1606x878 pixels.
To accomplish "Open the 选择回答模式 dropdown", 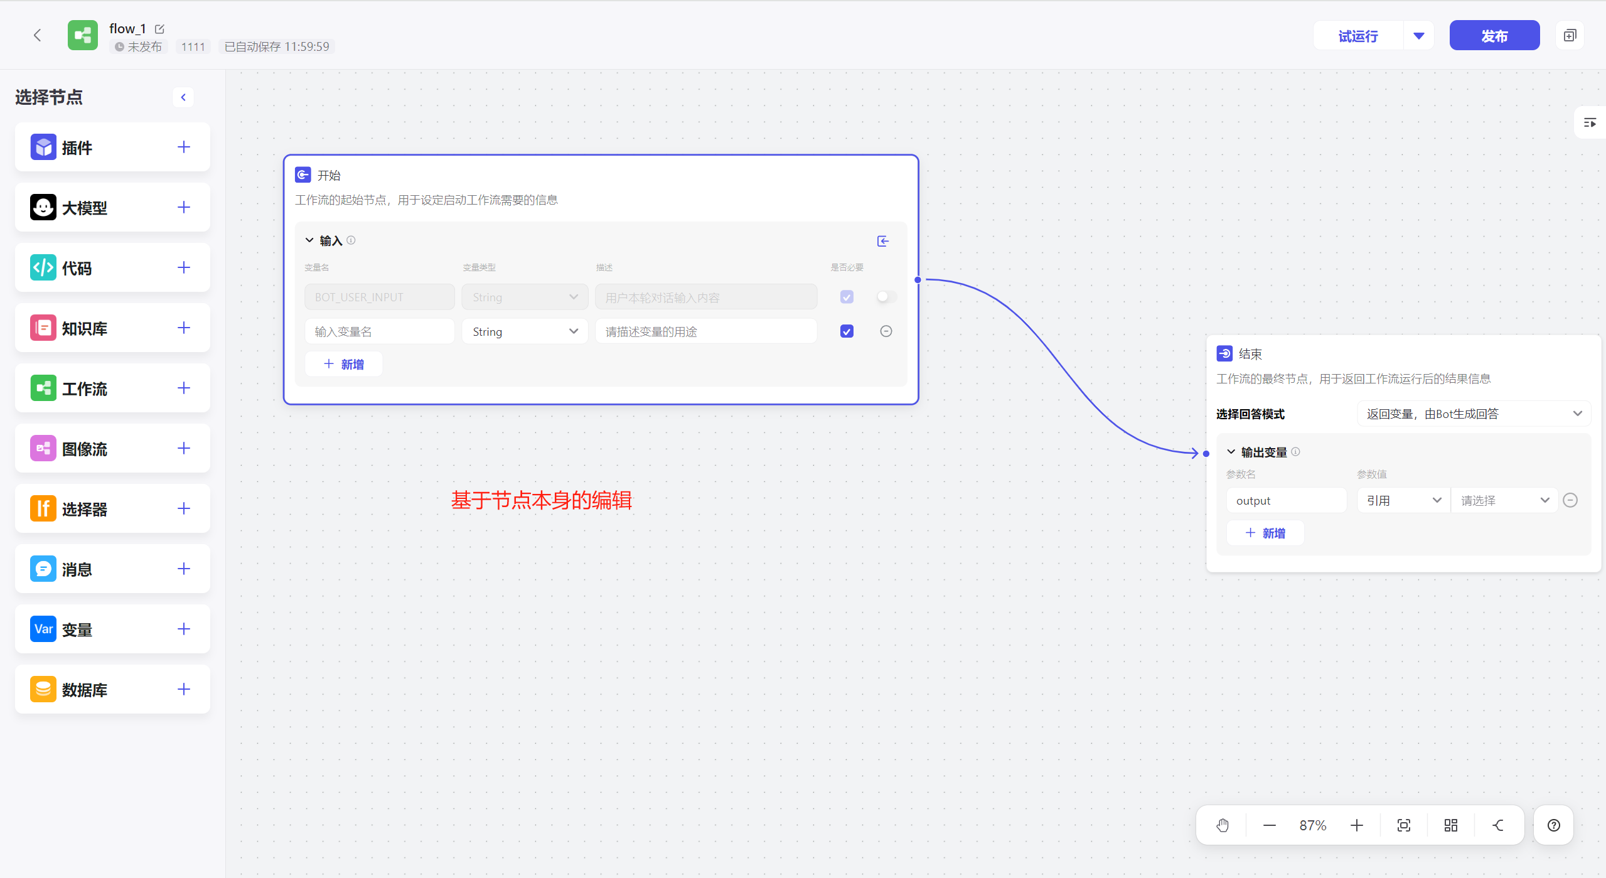I will [1473, 414].
